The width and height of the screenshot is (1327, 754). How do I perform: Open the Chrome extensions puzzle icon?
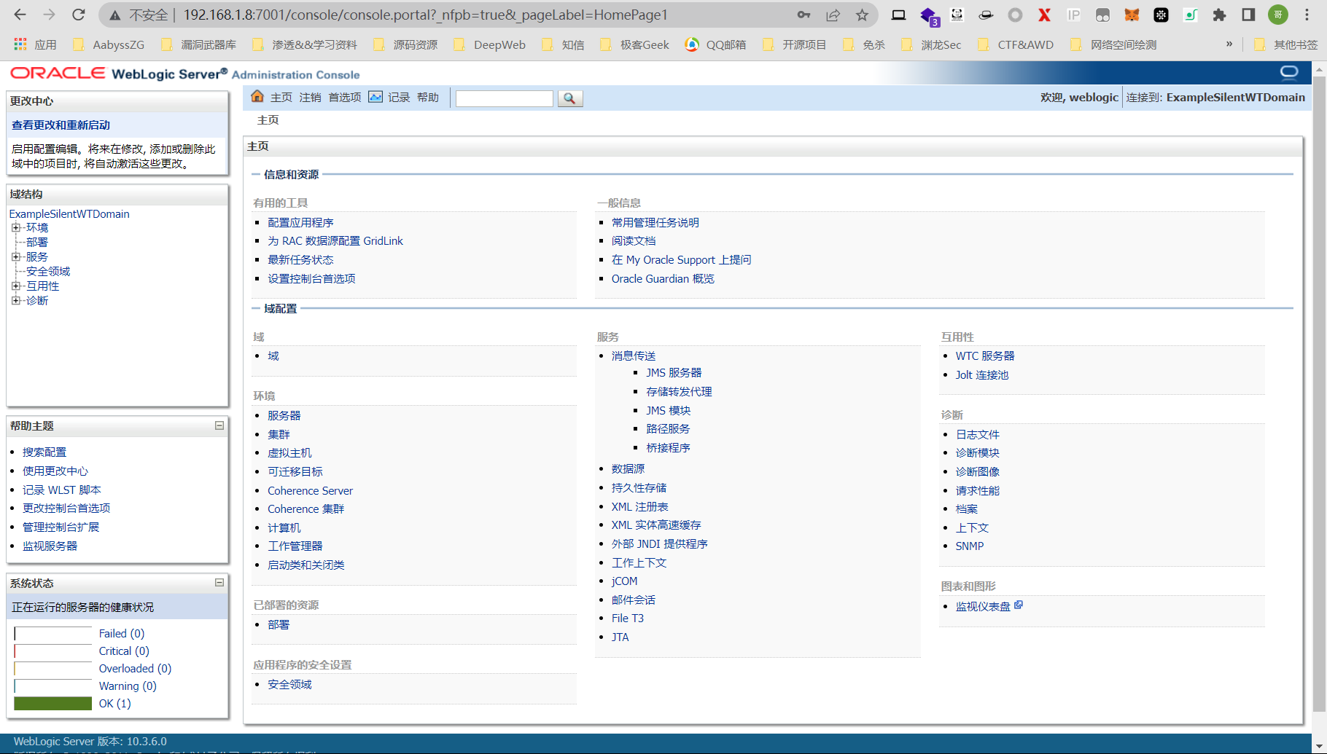pyautogui.click(x=1219, y=15)
